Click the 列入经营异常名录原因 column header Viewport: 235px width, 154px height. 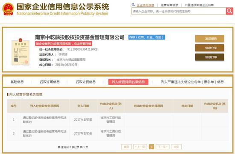click(44, 106)
